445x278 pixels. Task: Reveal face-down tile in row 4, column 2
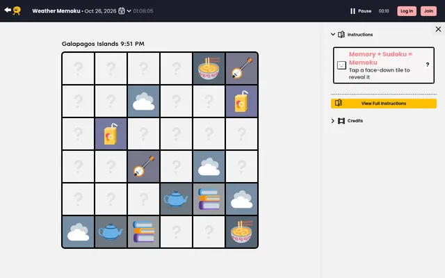(111, 167)
